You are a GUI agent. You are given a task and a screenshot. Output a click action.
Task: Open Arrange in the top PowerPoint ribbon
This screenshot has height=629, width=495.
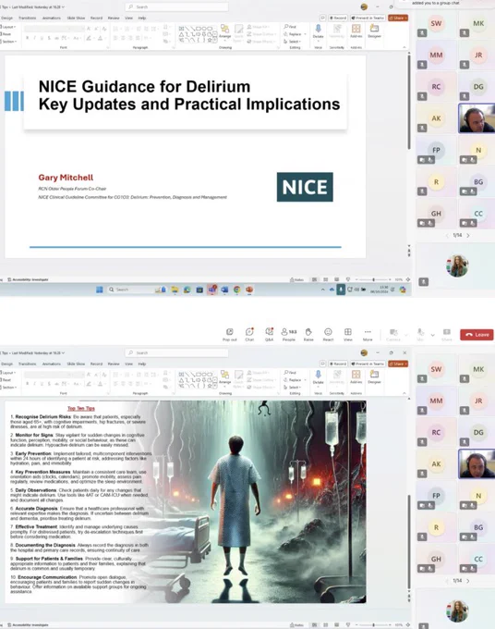tap(225, 31)
